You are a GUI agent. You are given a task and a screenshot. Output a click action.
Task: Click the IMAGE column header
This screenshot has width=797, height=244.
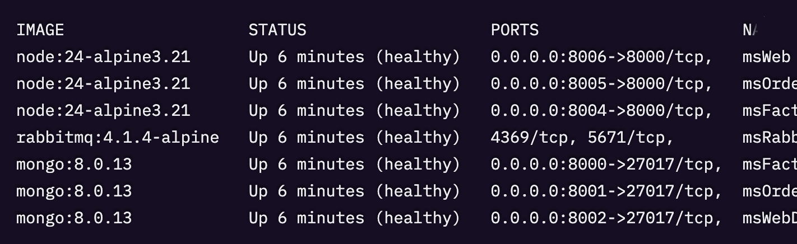click(x=40, y=30)
